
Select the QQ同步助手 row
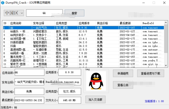pos(83,35)
